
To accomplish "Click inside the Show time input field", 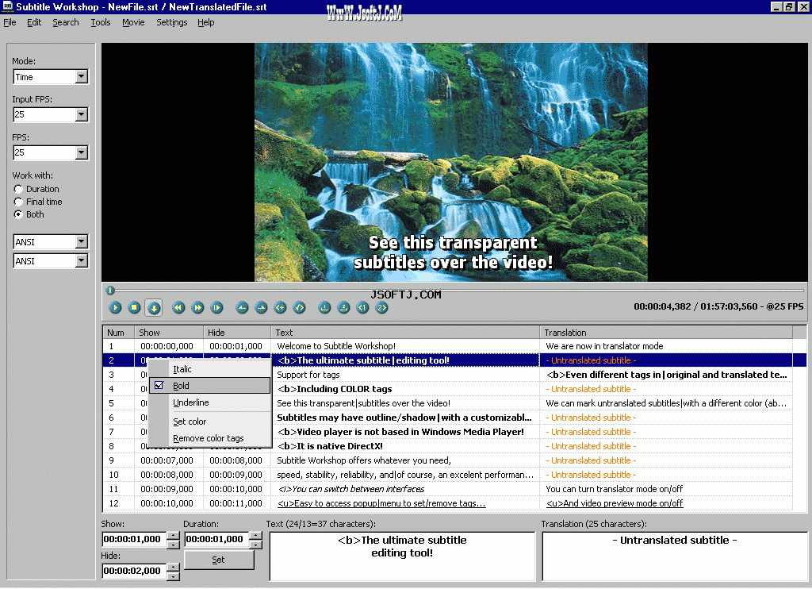I will [134, 540].
